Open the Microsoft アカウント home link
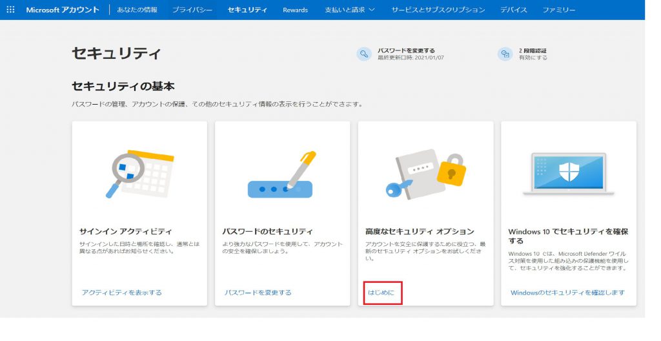 (63, 10)
